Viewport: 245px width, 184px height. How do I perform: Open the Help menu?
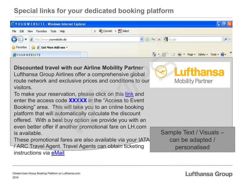[62, 31]
